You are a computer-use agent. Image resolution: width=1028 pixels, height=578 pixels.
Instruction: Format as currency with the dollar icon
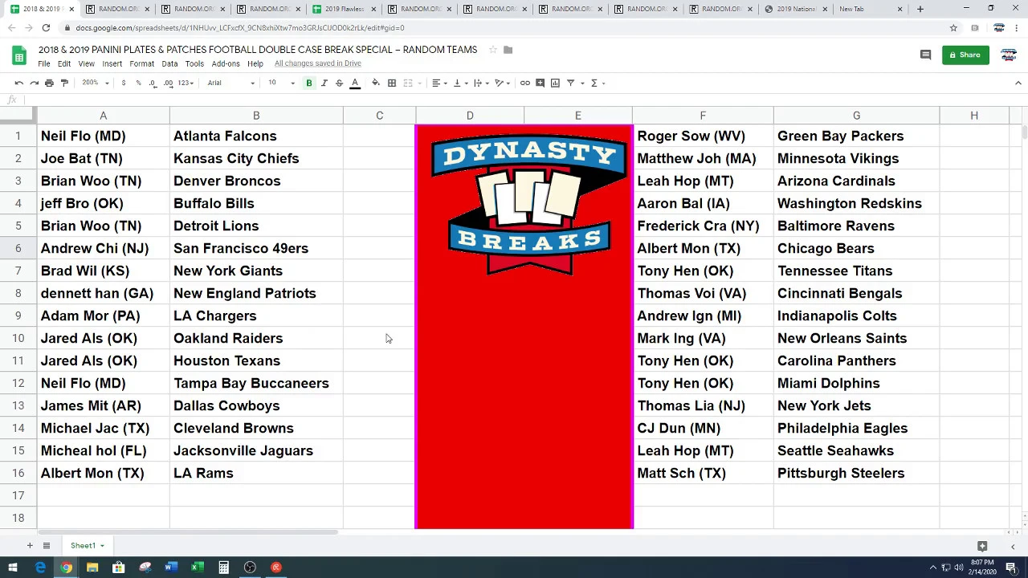point(123,83)
